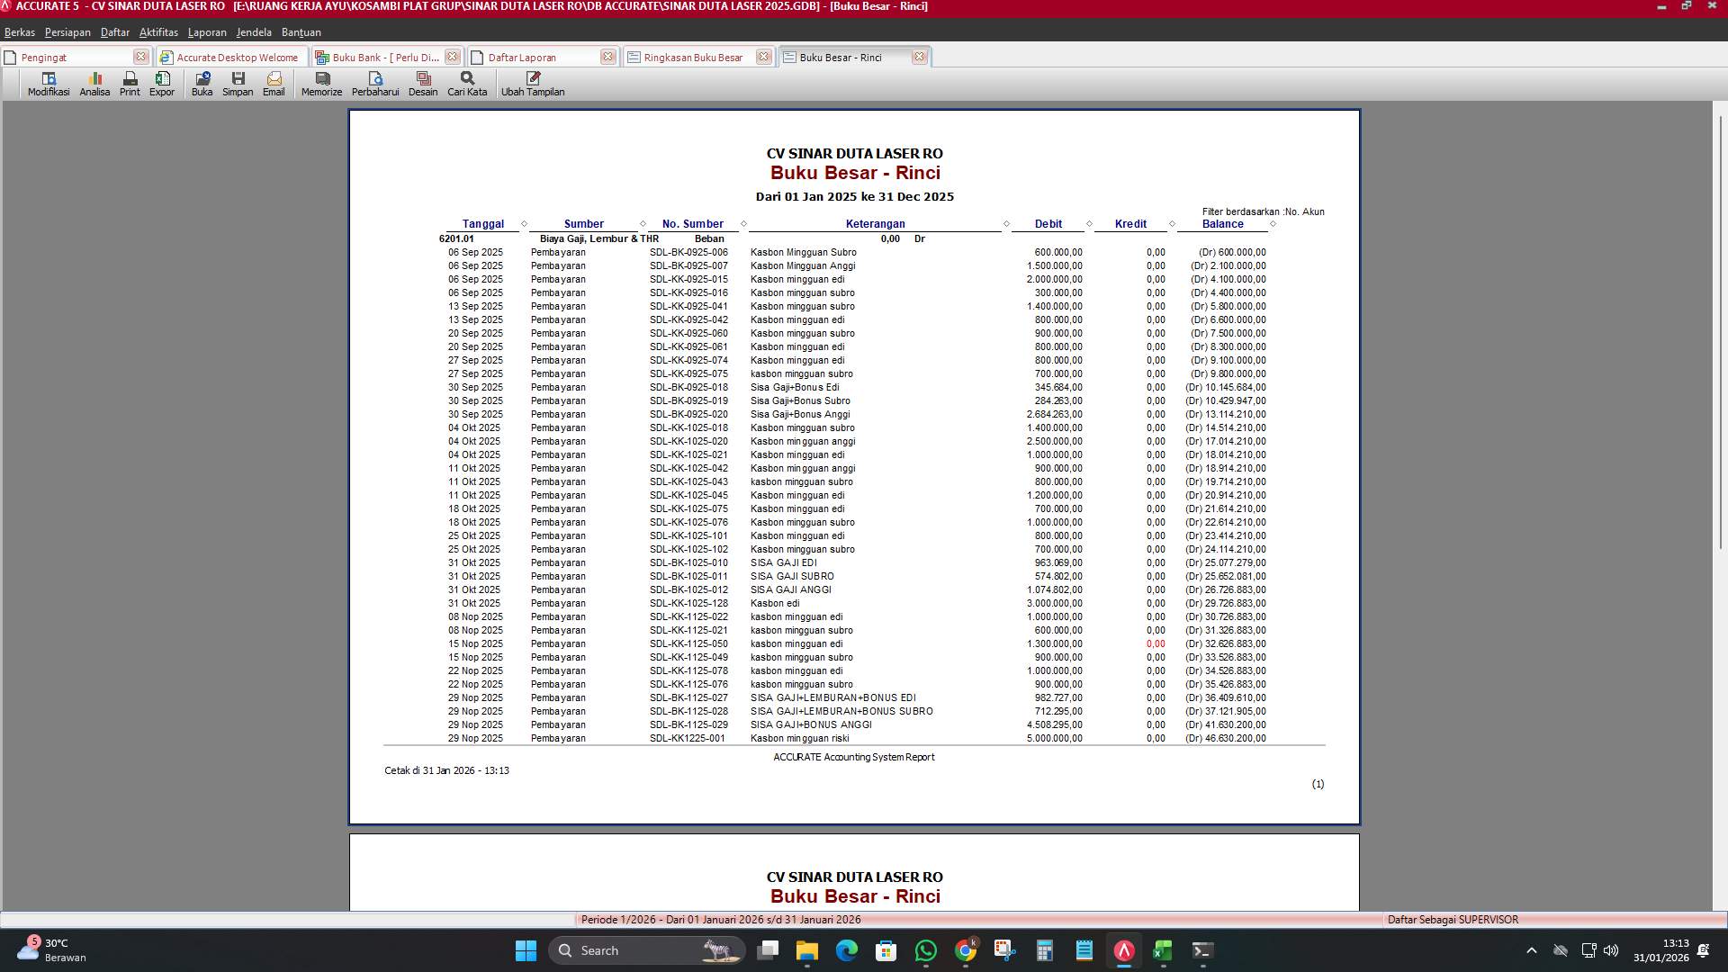Memorize the current report layout
1728x972 pixels.
coord(320,85)
